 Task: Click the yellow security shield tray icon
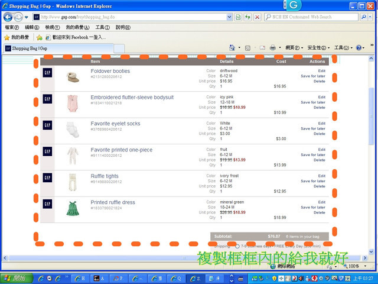pyautogui.click(x=274, y=279)
